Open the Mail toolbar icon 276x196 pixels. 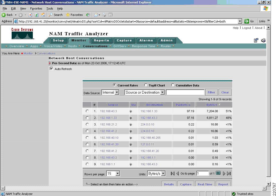[x=96, y=15]
